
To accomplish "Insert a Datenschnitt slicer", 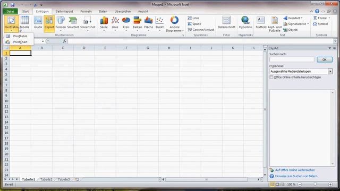I will 226,22.
